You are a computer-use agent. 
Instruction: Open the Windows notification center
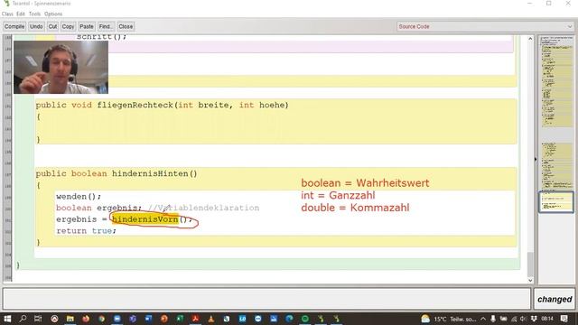pos(564,319)
